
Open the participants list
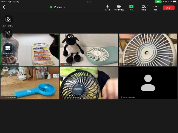pos(144,8)
